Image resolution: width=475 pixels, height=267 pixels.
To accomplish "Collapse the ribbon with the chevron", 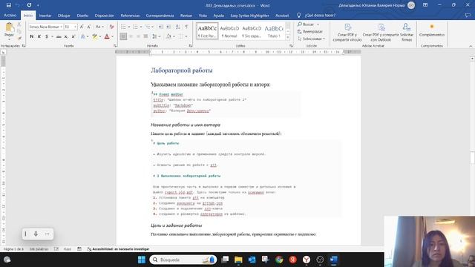I will [x=471, y=46].
